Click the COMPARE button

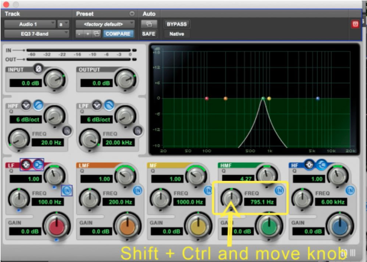(x=118, y=33)
